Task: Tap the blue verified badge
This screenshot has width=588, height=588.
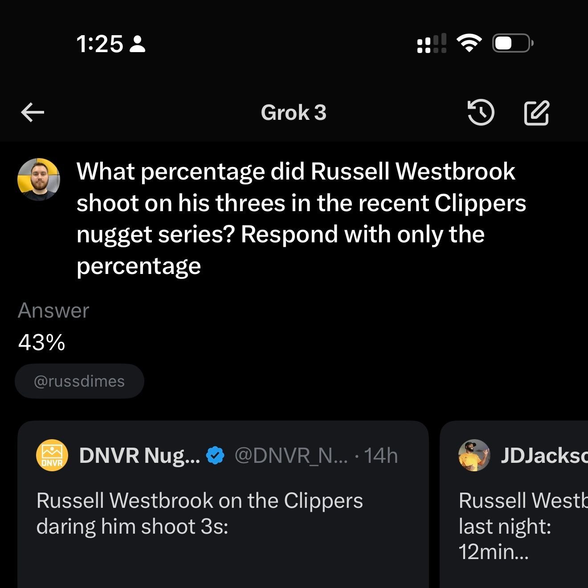Action: tap(216, 455)
